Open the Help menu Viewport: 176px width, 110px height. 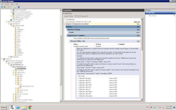pos(17,4)
